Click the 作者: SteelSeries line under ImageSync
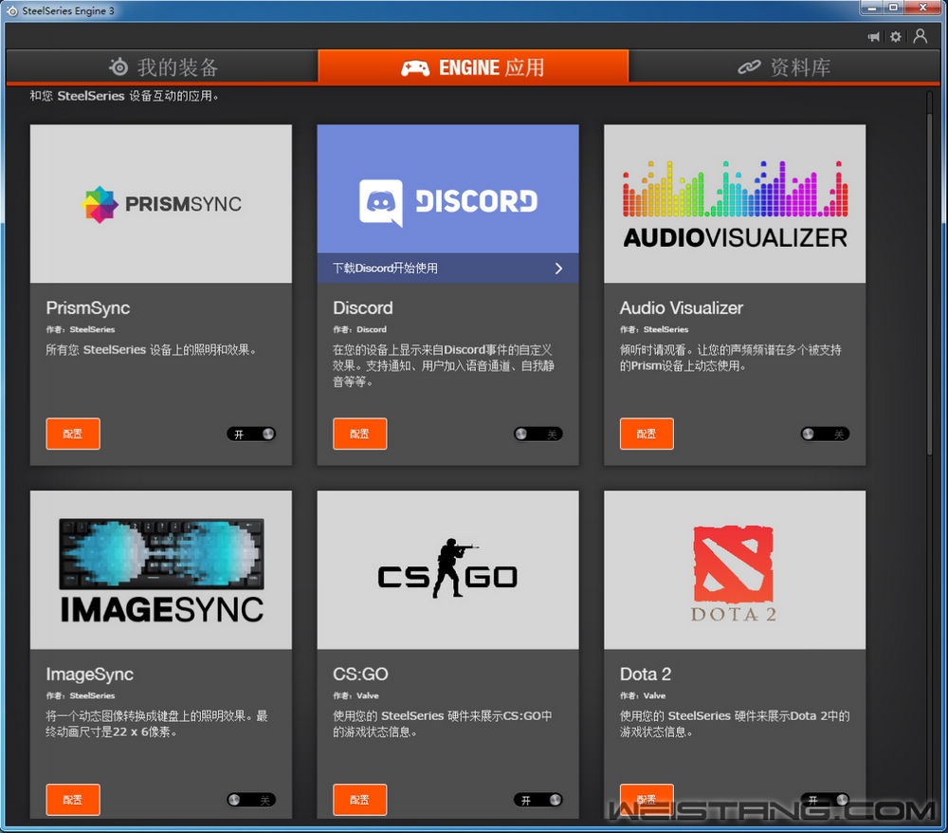The image size is (948, 833). 81,695
